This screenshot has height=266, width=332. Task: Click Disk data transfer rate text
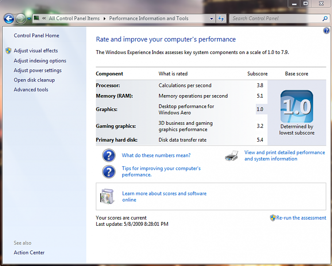[x=182, y=140]
